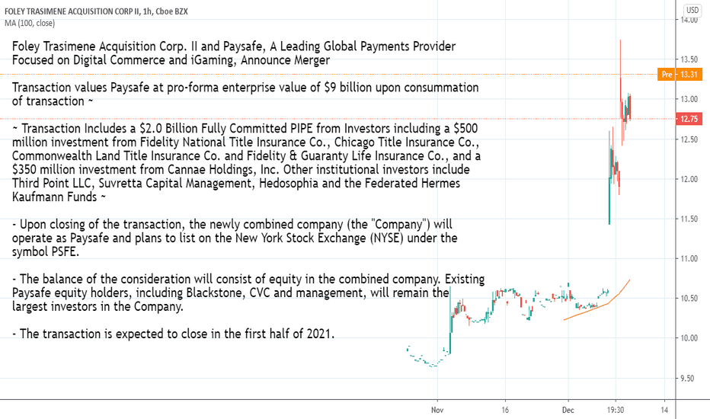Viewport: 710px width, 419px height.
Task: Click the $2.0 Billion PIPE paragraph
Action: pos(246,162)
